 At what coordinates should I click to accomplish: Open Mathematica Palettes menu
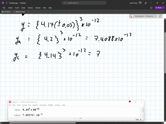pyautogui.click(x=51, y=105)
